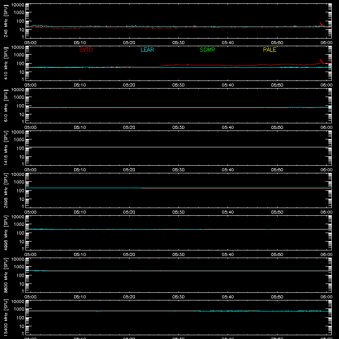The height and width of the screenshot is (339, 339).
Task: Click 06:00 tick label under 245 MHz plot
Action: pos(326,43)
